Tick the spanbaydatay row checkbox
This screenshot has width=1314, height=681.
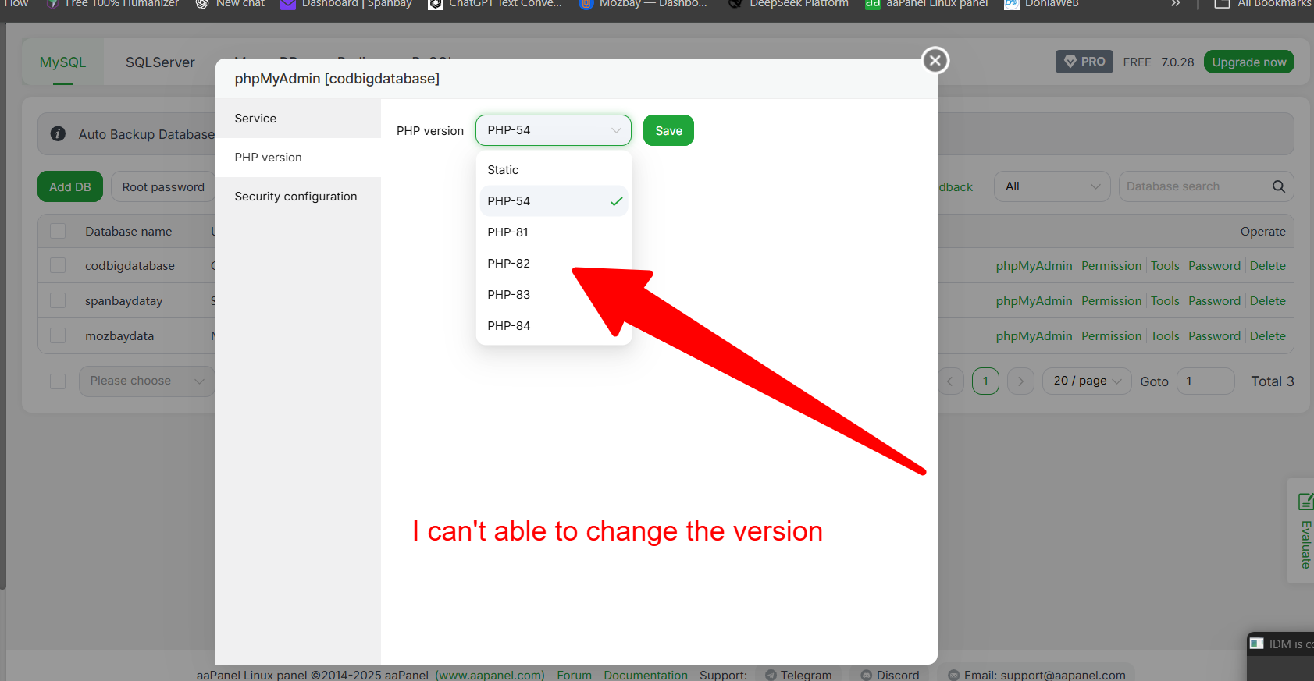58,301
